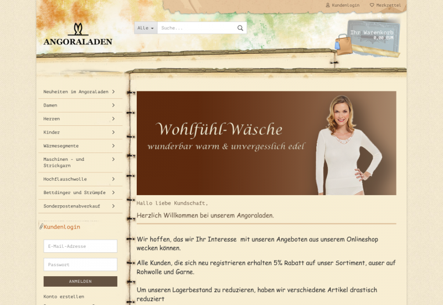443x305 pixels.
Task: Open Neuheiten im Angoraladen menu item
Action: click(x=76, y=91)
